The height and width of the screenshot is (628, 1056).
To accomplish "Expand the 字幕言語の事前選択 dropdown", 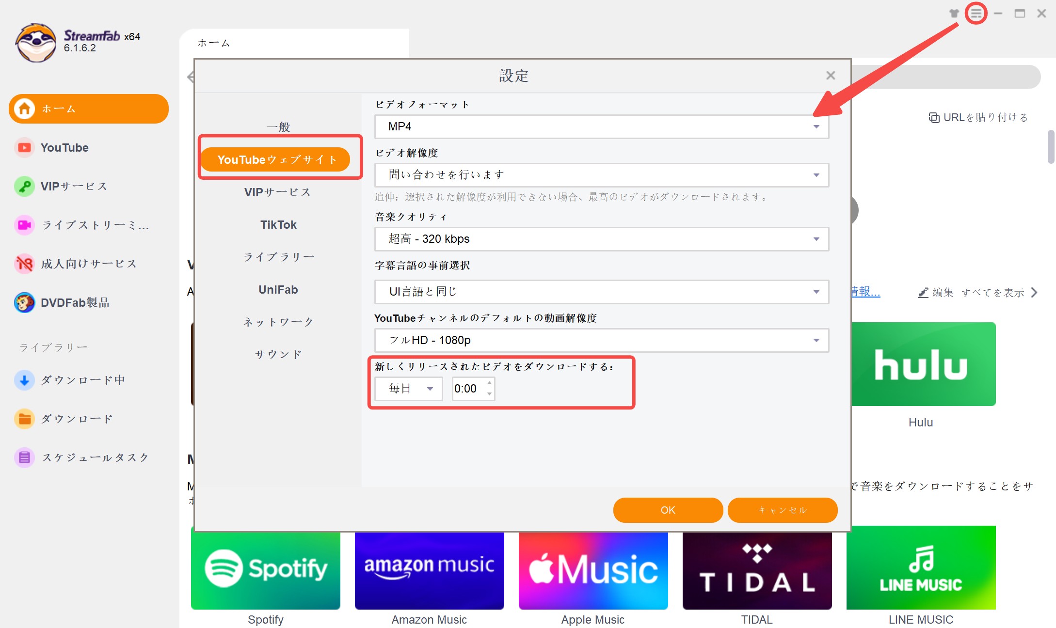I will coord(602,292).
